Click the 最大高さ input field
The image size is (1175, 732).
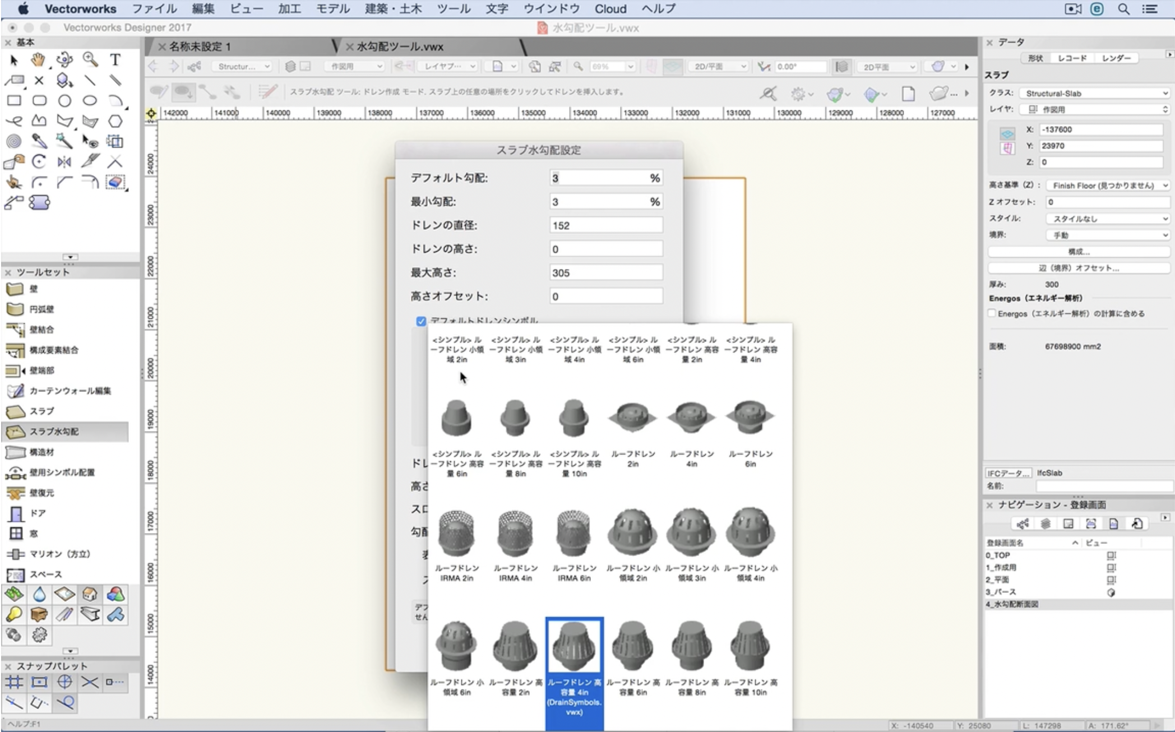point(606,272)
